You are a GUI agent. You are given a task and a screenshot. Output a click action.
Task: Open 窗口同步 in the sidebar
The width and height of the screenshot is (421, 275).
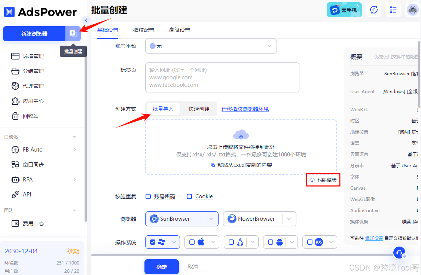(28, 164)
